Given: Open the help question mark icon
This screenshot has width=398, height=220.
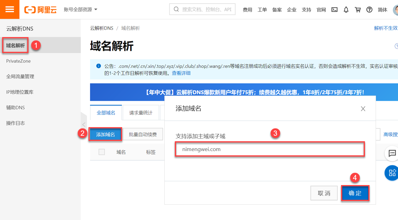Looking at the screenshot, I should pyautogui.click(x=370, y=9).
